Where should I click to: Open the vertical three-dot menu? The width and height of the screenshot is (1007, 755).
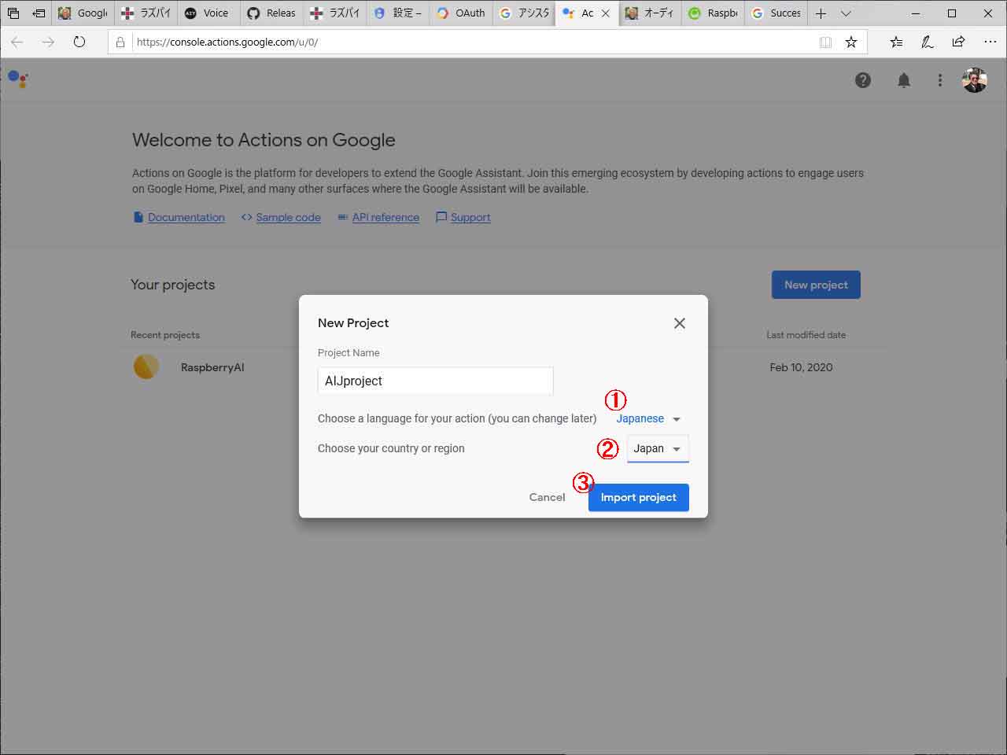click(940, 80)
